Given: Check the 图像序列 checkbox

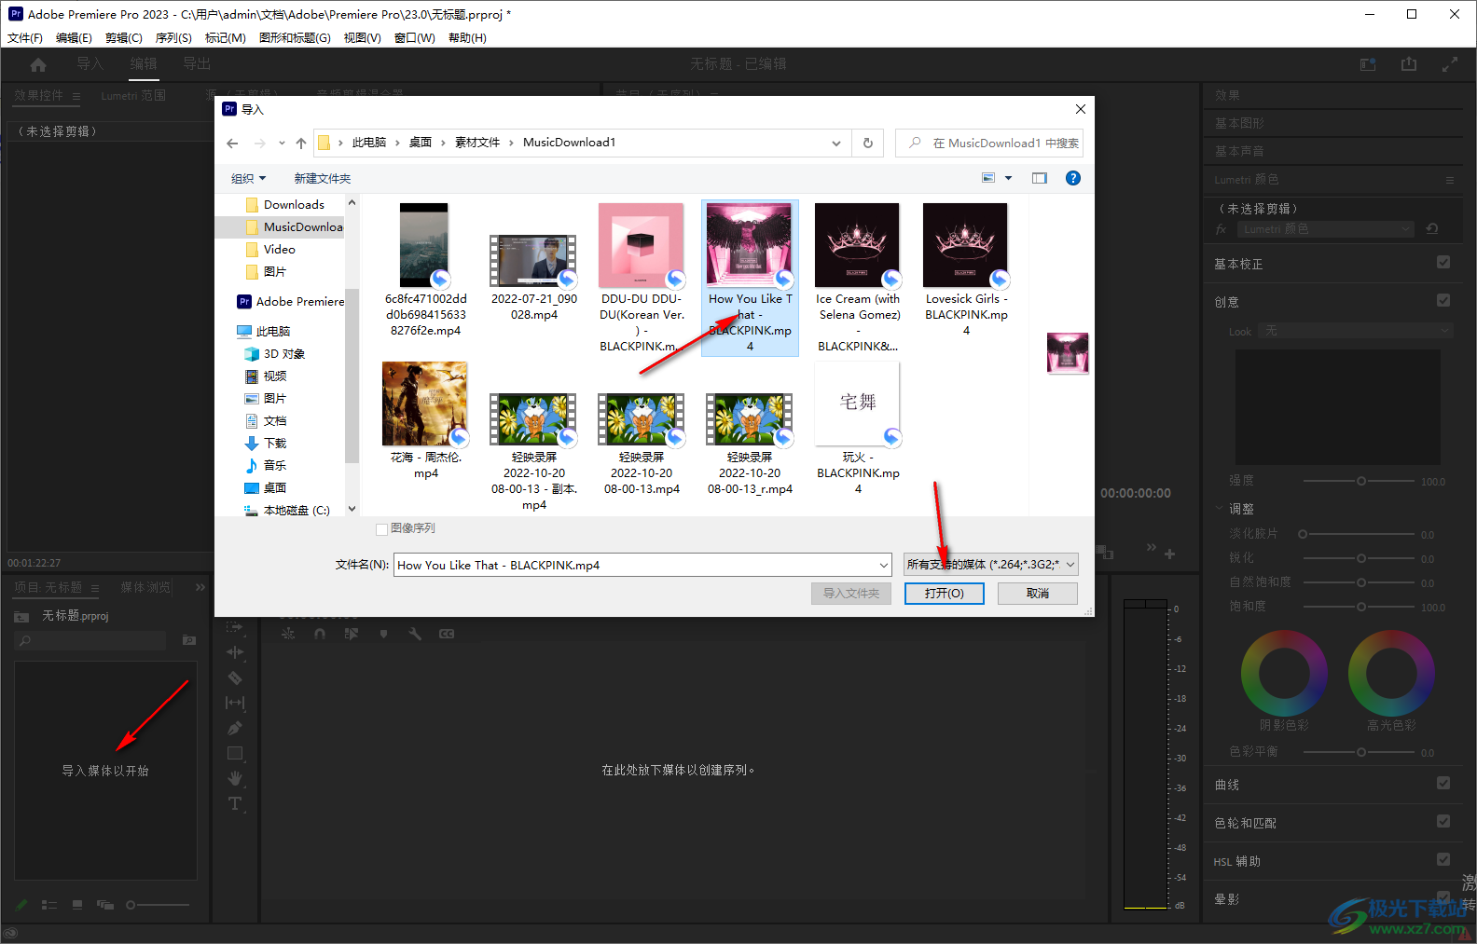Looking at the screenshot, I should click(381, 529).
